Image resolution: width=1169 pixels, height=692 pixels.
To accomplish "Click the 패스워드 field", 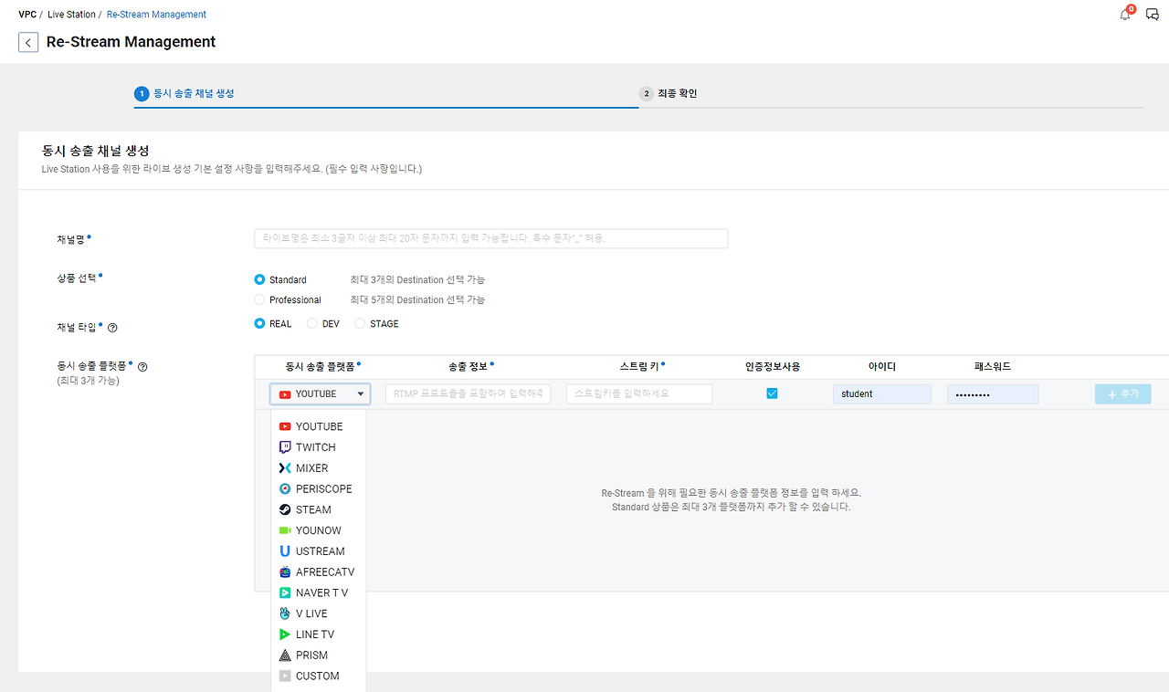I will click(x=993, y=393).
